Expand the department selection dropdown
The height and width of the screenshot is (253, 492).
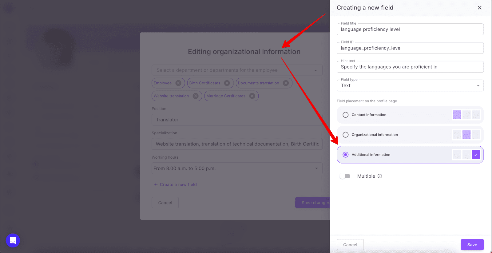point(315,70)
